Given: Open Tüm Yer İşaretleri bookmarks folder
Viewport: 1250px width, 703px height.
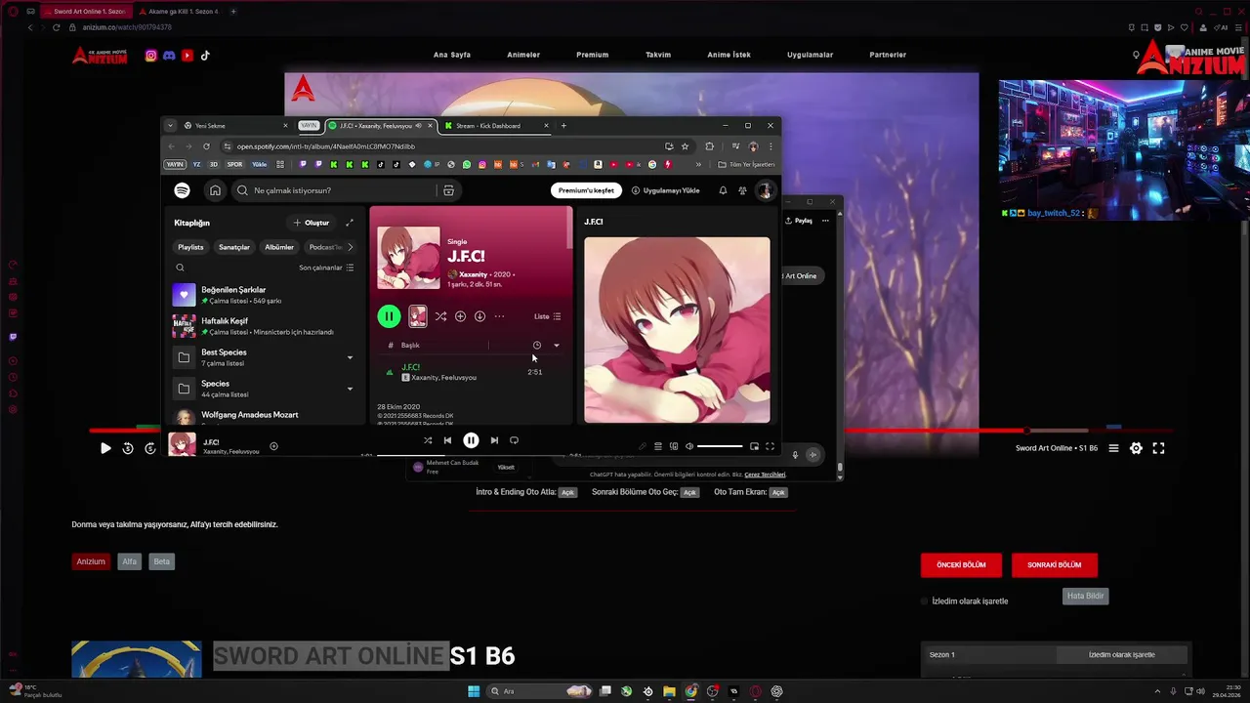Looking at the screenshot, I should (x=746, y=164).
